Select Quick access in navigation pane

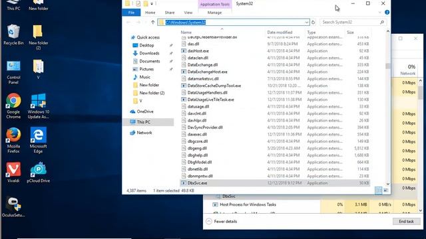tap(148, 37)
